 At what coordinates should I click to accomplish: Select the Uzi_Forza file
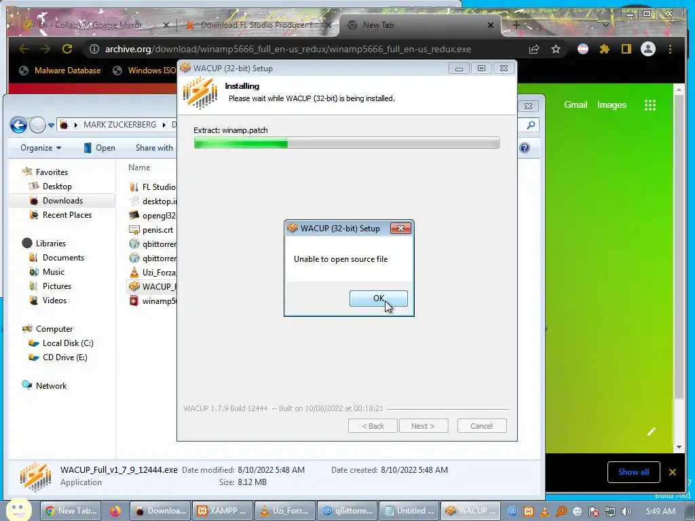click(x=152, y=273)
